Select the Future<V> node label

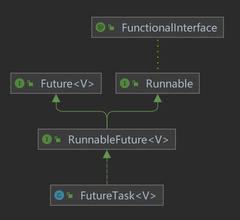tap(67, 84)
